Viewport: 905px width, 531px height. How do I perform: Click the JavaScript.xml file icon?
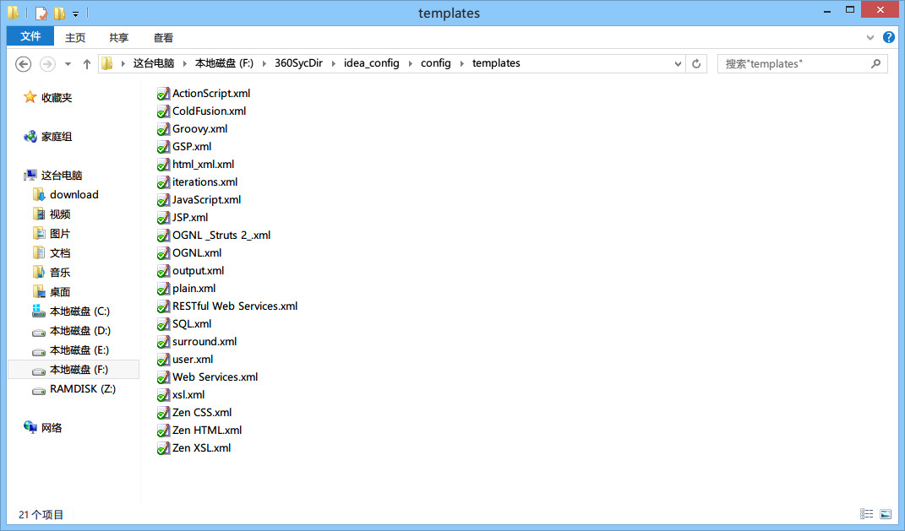(x=163, y=200)
